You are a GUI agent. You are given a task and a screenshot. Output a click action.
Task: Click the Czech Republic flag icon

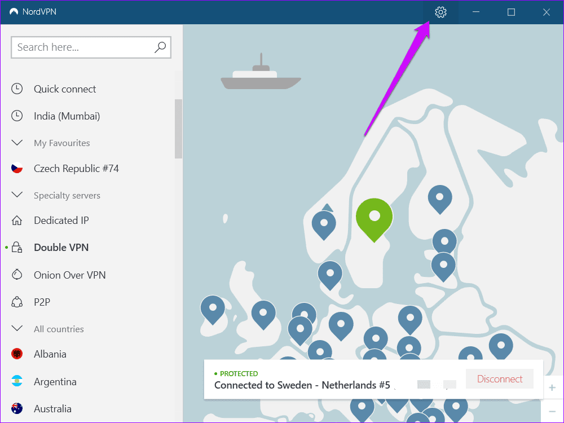[x=17, y=168]
